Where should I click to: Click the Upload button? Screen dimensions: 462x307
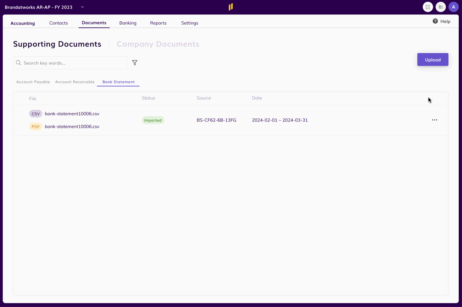click(x=433, y=59)
